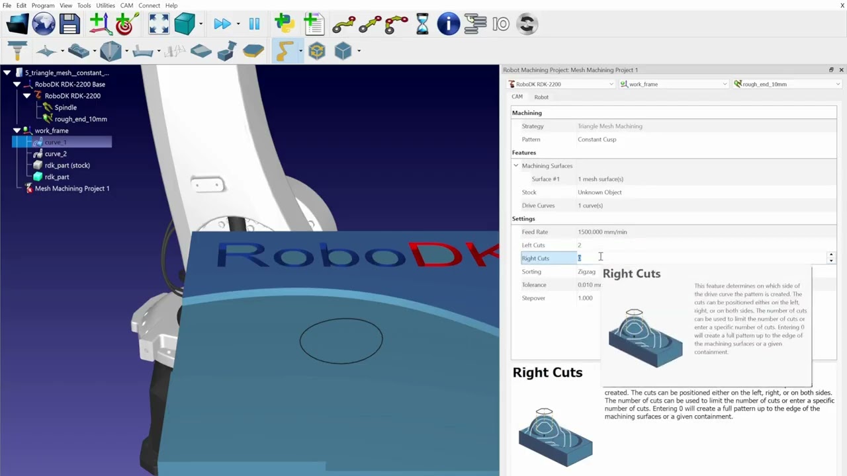This screenshot has width=847, height=476.
Task: Select rough_end_10mm in the station tree
Action: [x=81, y=119]
